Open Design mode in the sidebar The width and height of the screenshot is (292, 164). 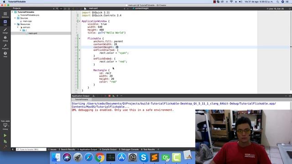click(5, 31)
